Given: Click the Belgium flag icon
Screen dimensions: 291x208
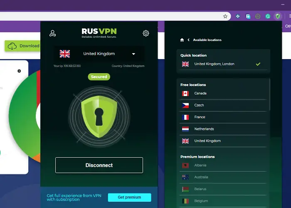Looking at the screenshot, I should point(185,201).
